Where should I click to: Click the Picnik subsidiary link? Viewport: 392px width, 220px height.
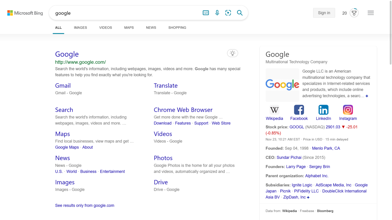click(x=285, y=191)
